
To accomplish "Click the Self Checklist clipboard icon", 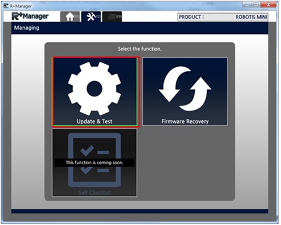I will [x=94, y=160].
